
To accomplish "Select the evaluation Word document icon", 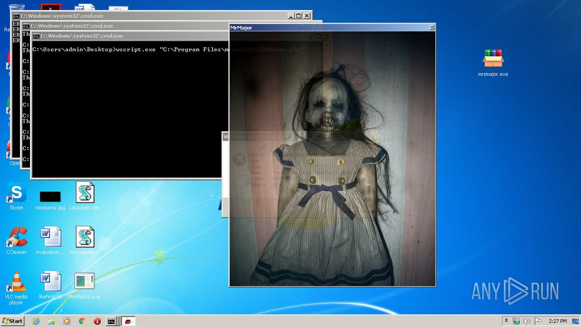I will [50, 241].
